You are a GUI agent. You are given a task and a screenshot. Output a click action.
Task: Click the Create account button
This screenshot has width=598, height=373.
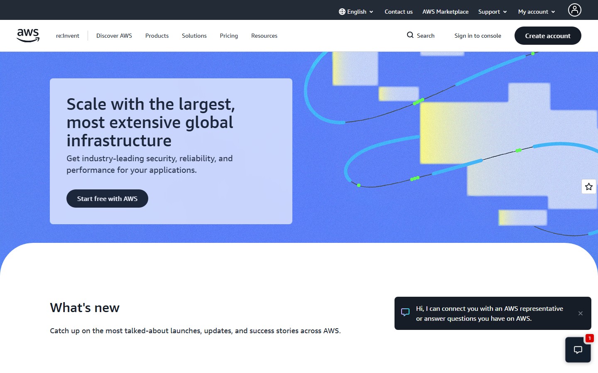click(x=548, y=36)
